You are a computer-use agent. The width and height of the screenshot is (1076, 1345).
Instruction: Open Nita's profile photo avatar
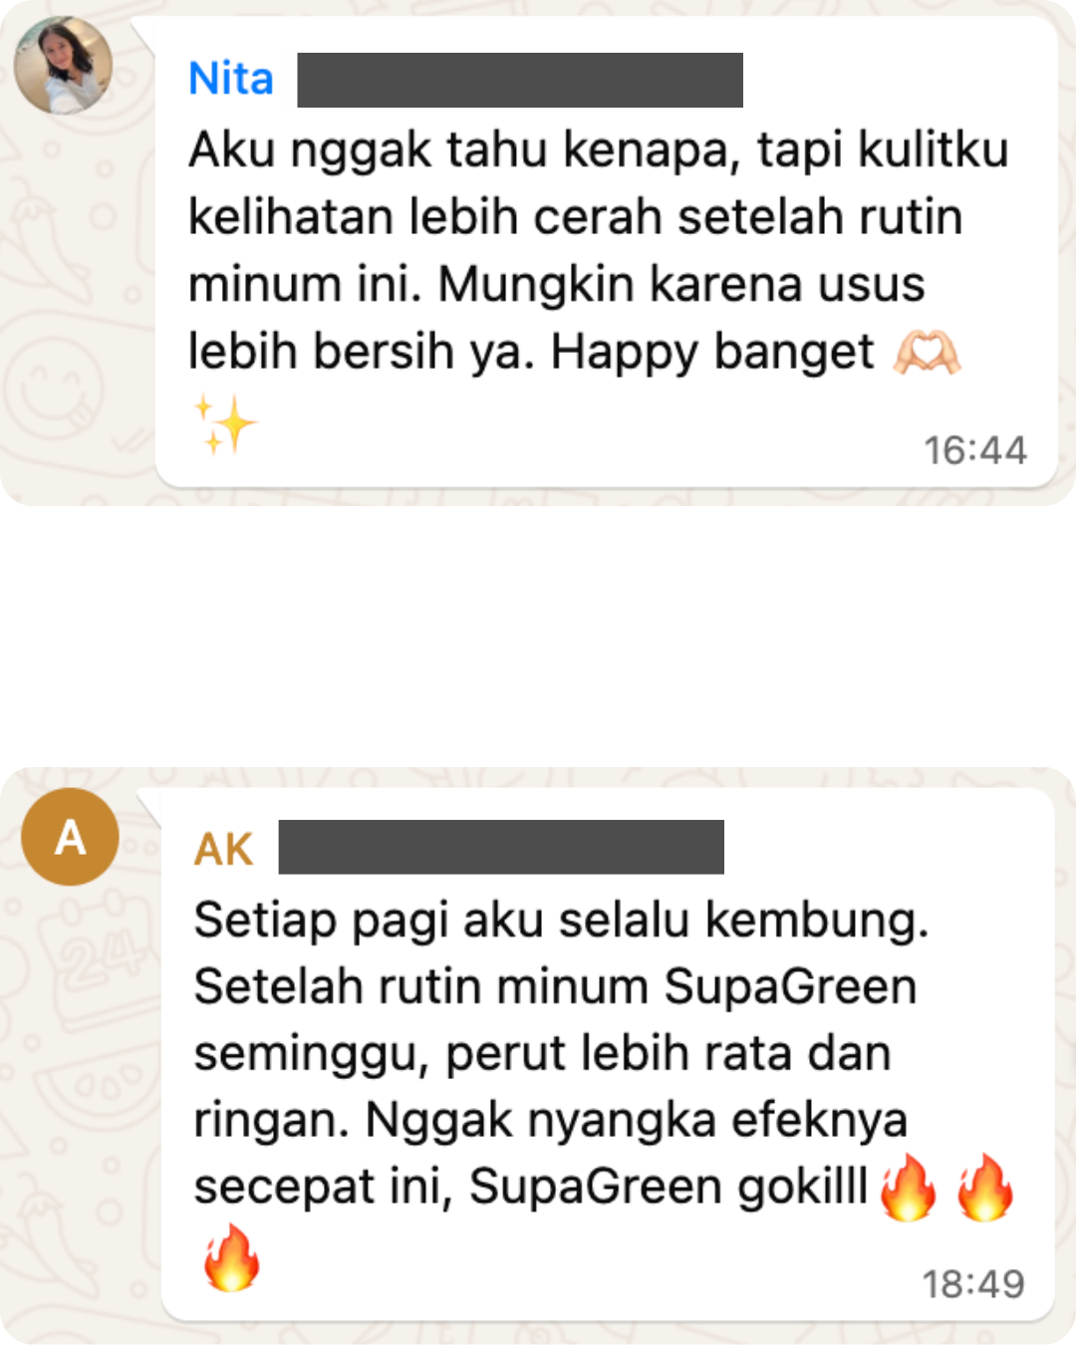click(63, 65)
